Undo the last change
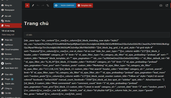This screenshot has height=98, width=171. pyautogui.click(x=38, y=5)
